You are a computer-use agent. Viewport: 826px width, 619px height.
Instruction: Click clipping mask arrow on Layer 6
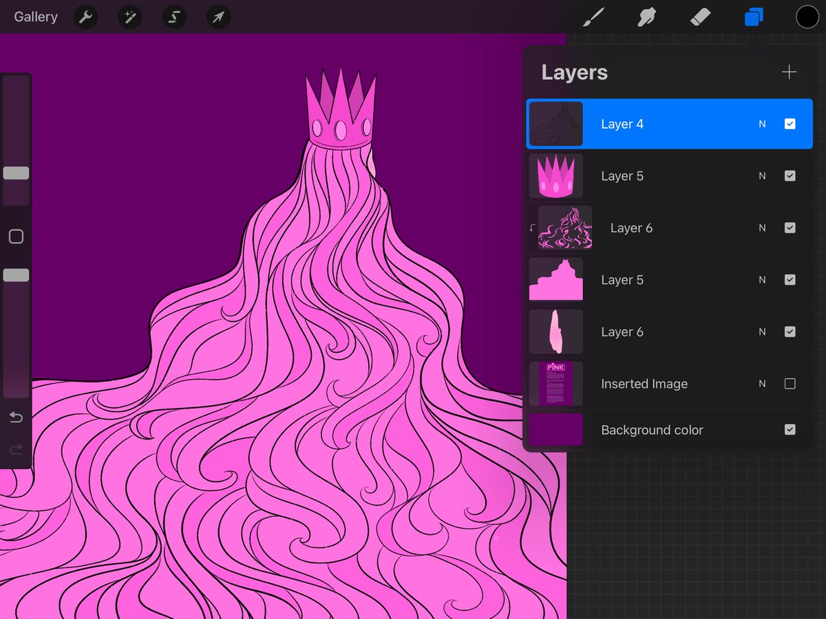532,228
